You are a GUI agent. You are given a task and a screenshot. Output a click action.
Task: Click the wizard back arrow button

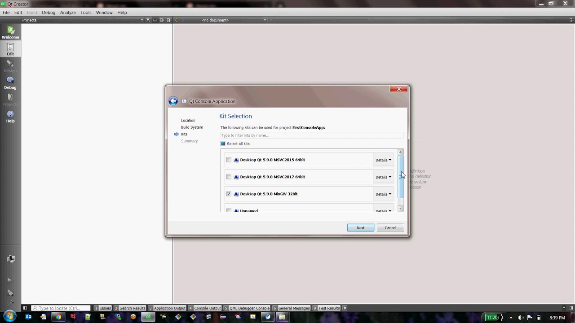pos(173,101)
